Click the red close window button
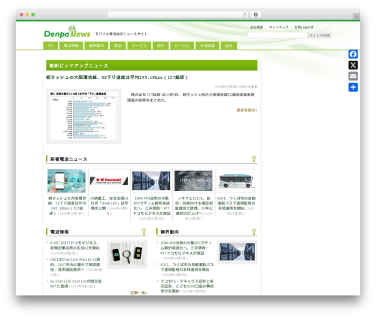 (22, 14)
